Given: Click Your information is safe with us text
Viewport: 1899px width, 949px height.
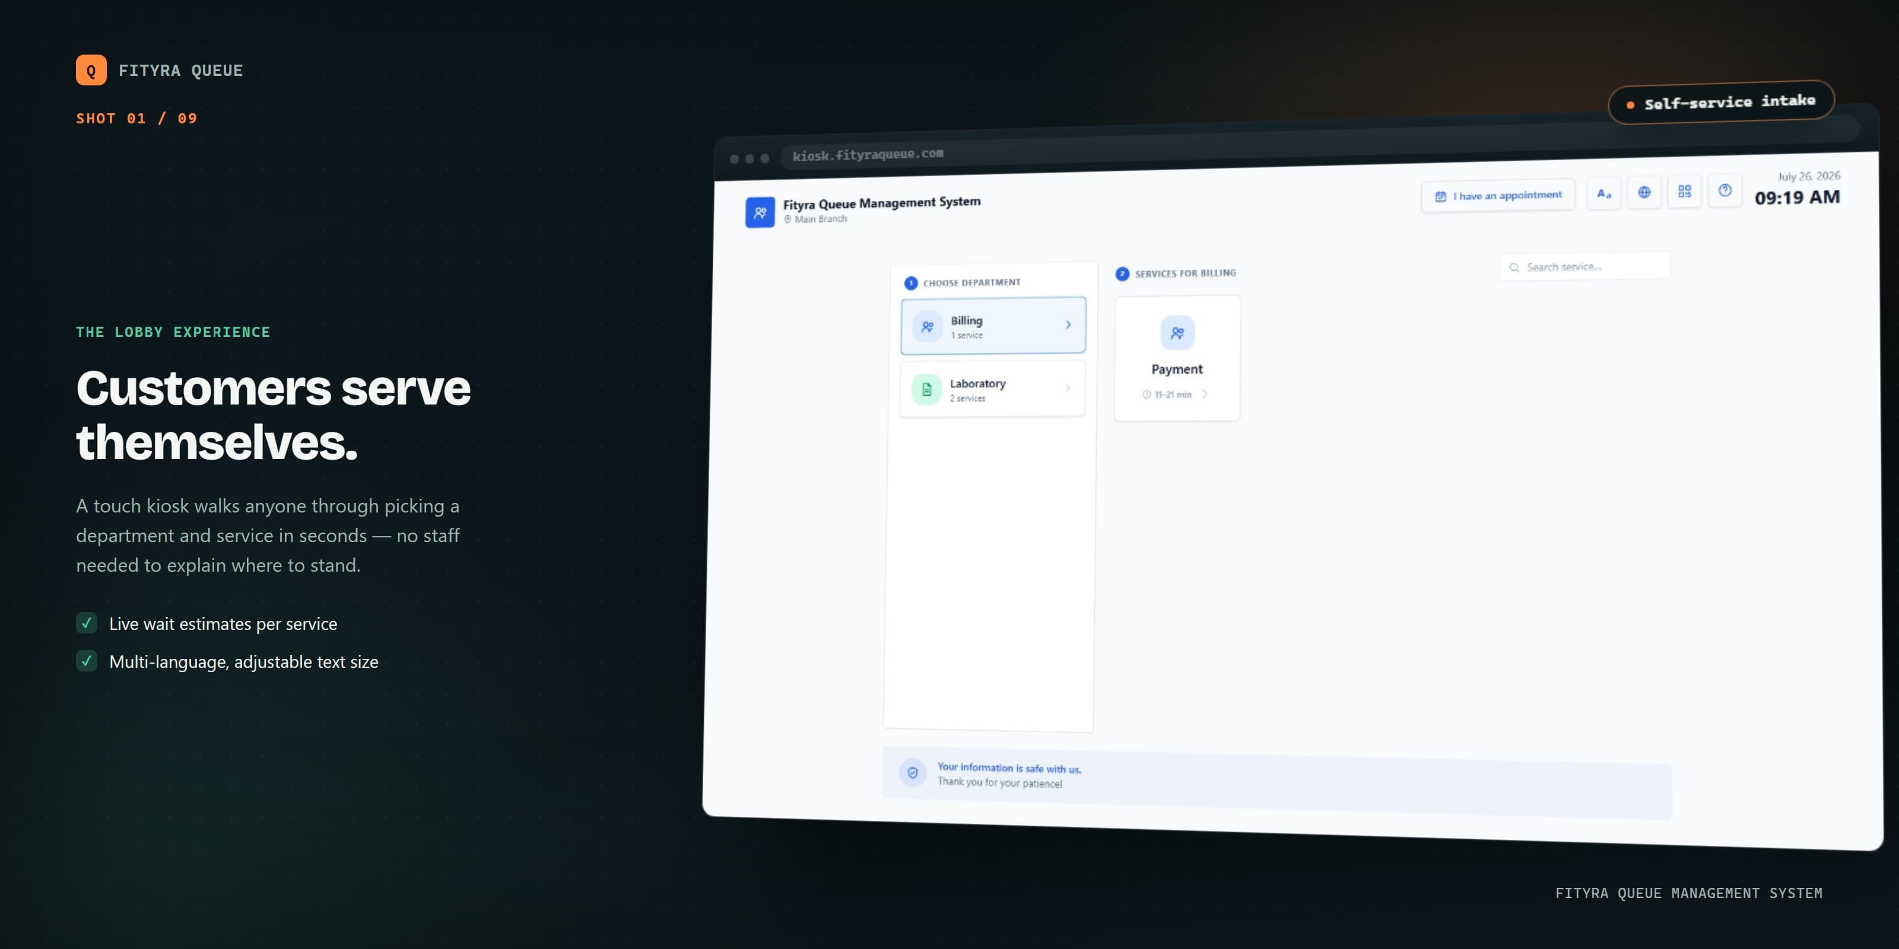Looking at the screenshot, I should click(x=1009, y=768).
